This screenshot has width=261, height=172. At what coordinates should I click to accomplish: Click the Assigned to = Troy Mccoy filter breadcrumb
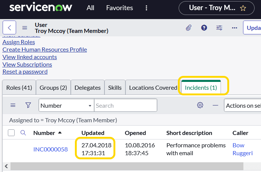click(63, 120)
